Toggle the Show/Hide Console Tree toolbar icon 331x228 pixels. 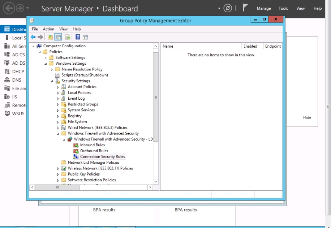tap(58, 37)
